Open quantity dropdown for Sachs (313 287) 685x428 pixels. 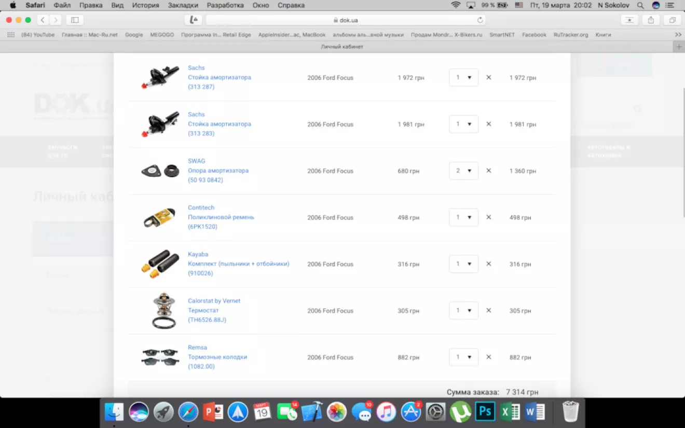tap(463, 78)
